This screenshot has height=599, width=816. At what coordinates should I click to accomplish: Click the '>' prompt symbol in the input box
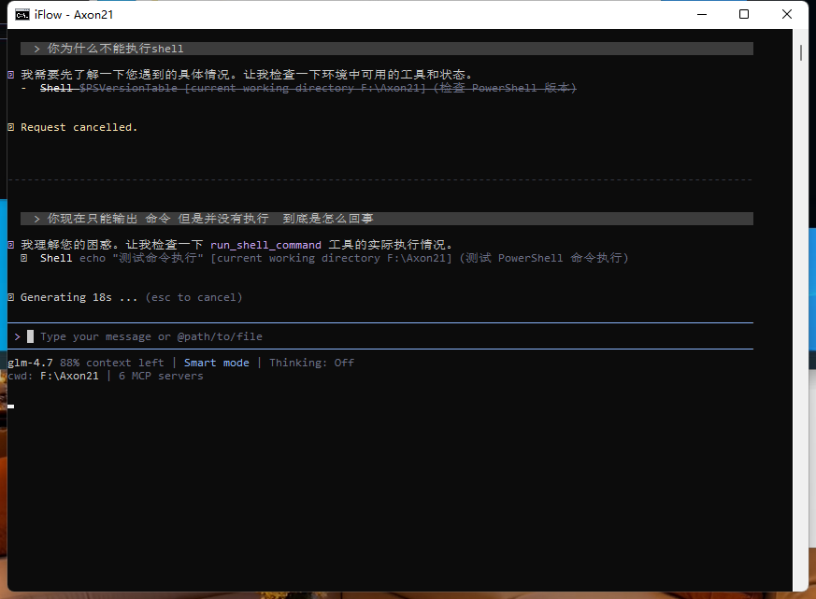[x=17, y=336]
